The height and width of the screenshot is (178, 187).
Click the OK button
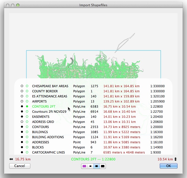click(169, 166)
